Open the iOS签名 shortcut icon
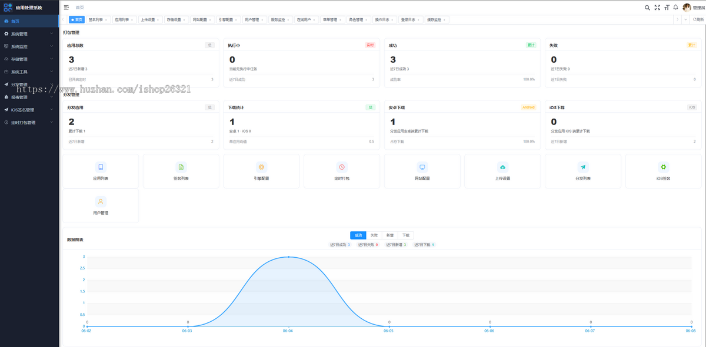This screenshot has height=347, width=706. point(663,167)
